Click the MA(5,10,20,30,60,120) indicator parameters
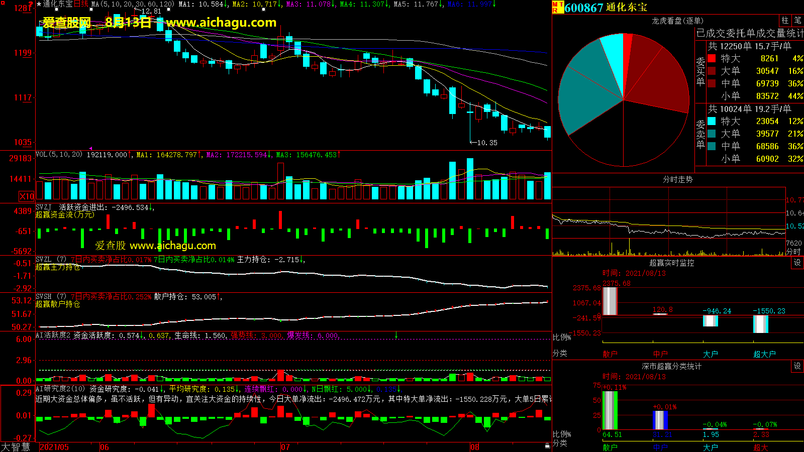 [x=133, y=4]
